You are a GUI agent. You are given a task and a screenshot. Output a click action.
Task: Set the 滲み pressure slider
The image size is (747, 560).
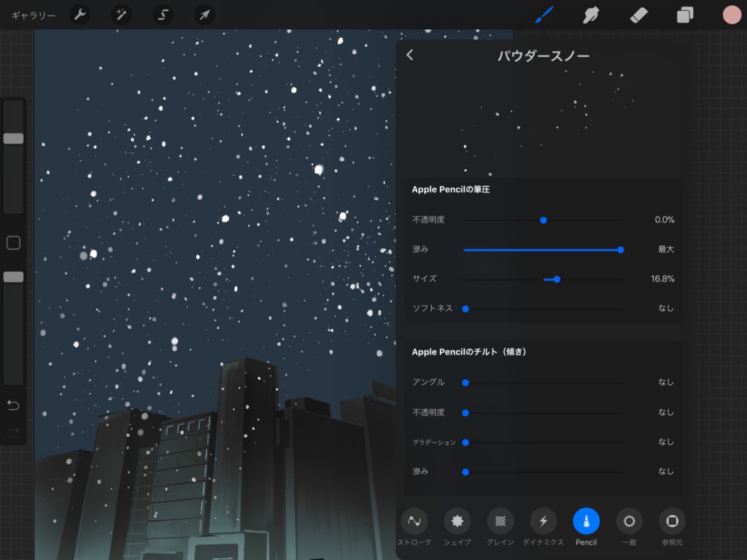point(620,249)
